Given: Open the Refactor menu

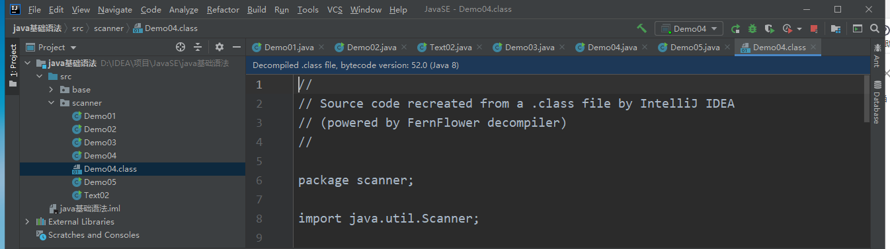Looking at the screenshot, I should 223,9.
